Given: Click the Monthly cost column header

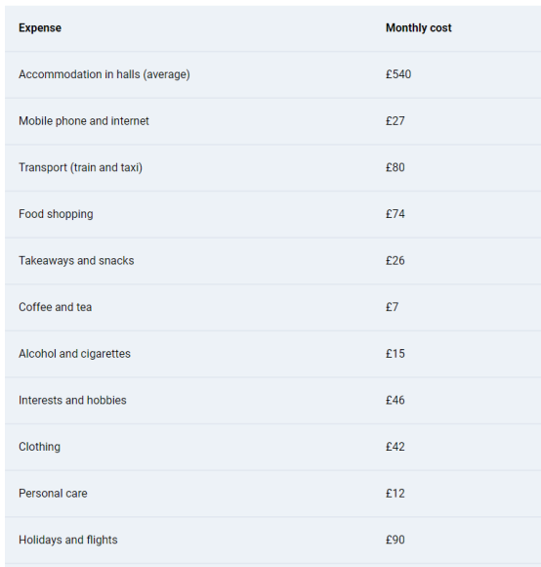Looking at the screenshot, I should point(418,27).
